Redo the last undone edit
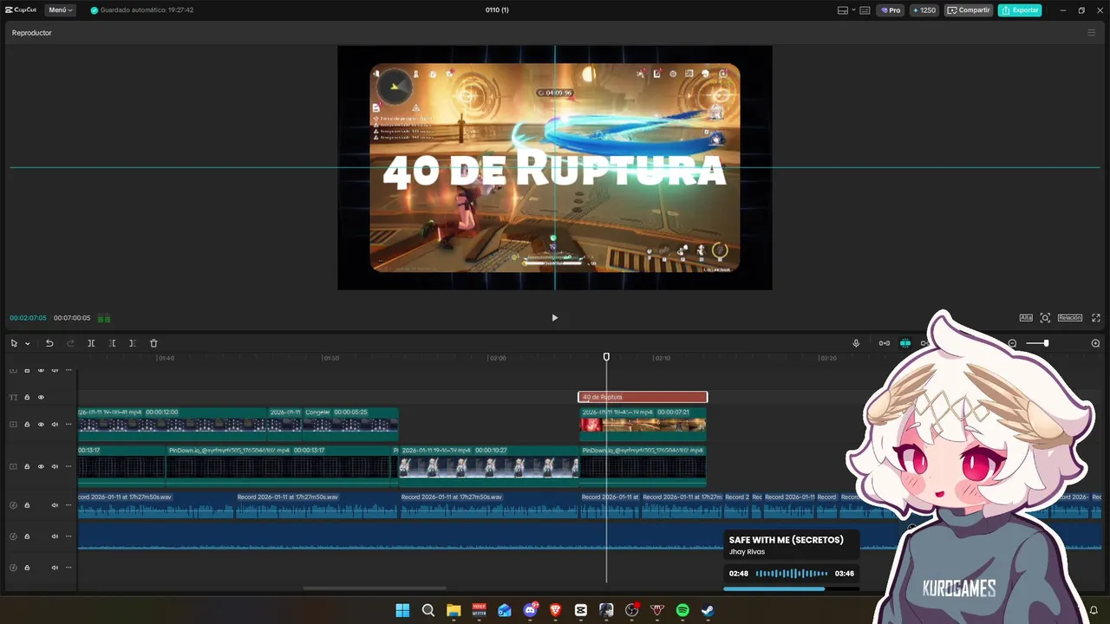This screenshot has height=624, width=1110. click(x=70, y=343)
